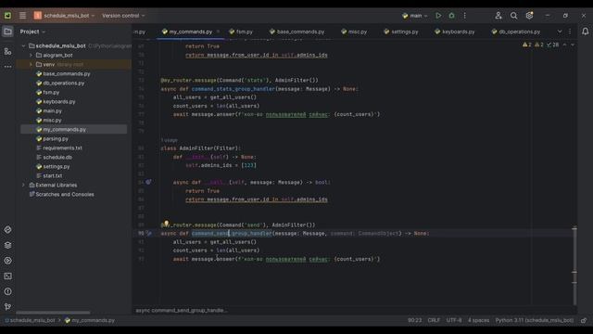Switch to the misc.py tab
The image size is (593, 334).
click(354, 32)
